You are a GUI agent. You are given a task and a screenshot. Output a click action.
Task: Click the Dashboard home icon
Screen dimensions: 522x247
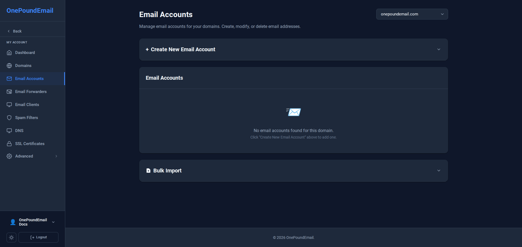click(9, 53)
